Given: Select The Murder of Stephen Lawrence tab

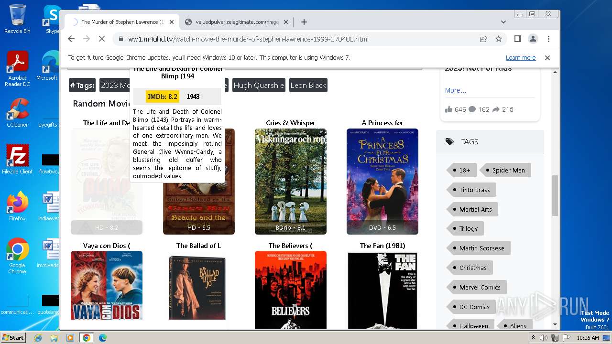Looking at the screenshot, I should pos(122,22).
